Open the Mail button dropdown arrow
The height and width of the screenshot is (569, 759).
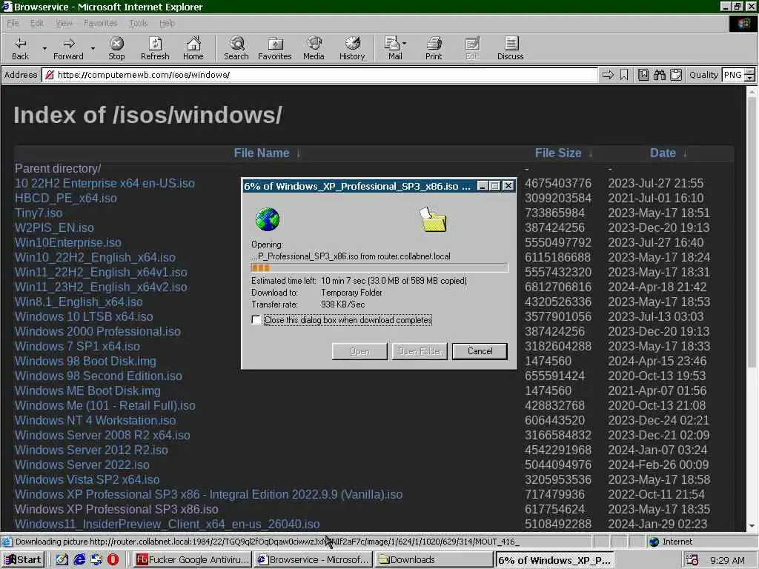coord(405,44)
